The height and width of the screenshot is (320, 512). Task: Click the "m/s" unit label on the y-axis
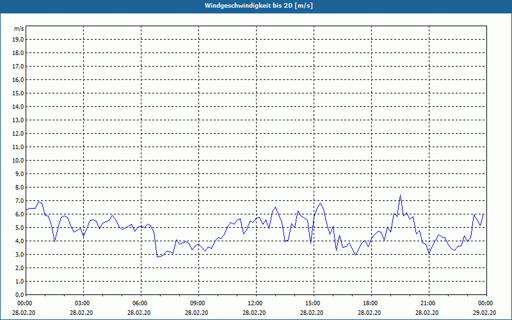tap(19, 29)
